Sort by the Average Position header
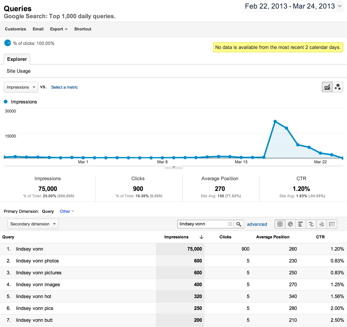This screenshot has width=347, height=327. 273,237
